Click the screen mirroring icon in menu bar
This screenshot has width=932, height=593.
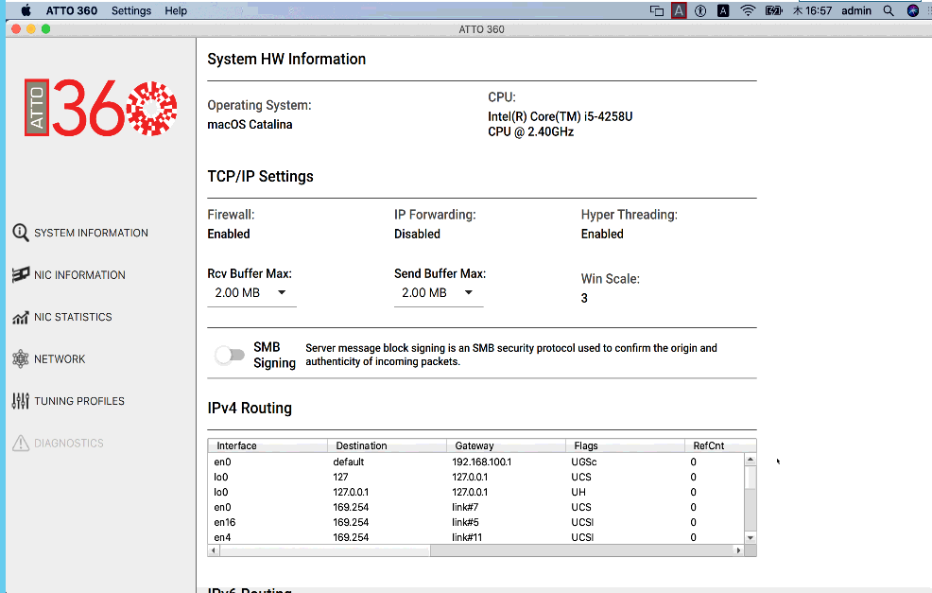(657, 10)
